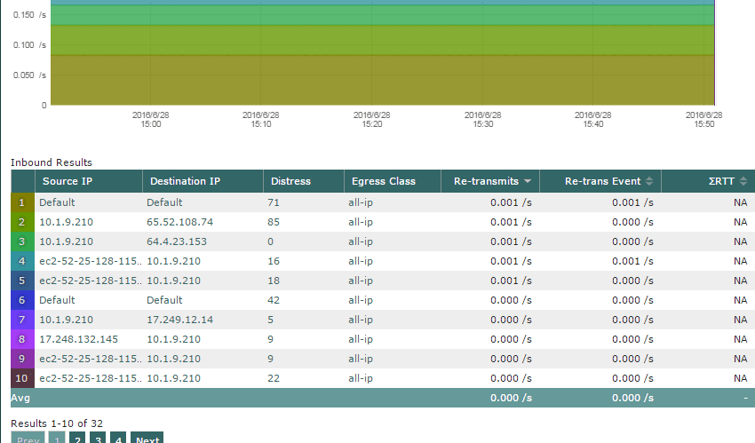This screenshot has height=443, width=755.
Task: Click the Results 1-10 of 32 text
Action: pos(57,423)
